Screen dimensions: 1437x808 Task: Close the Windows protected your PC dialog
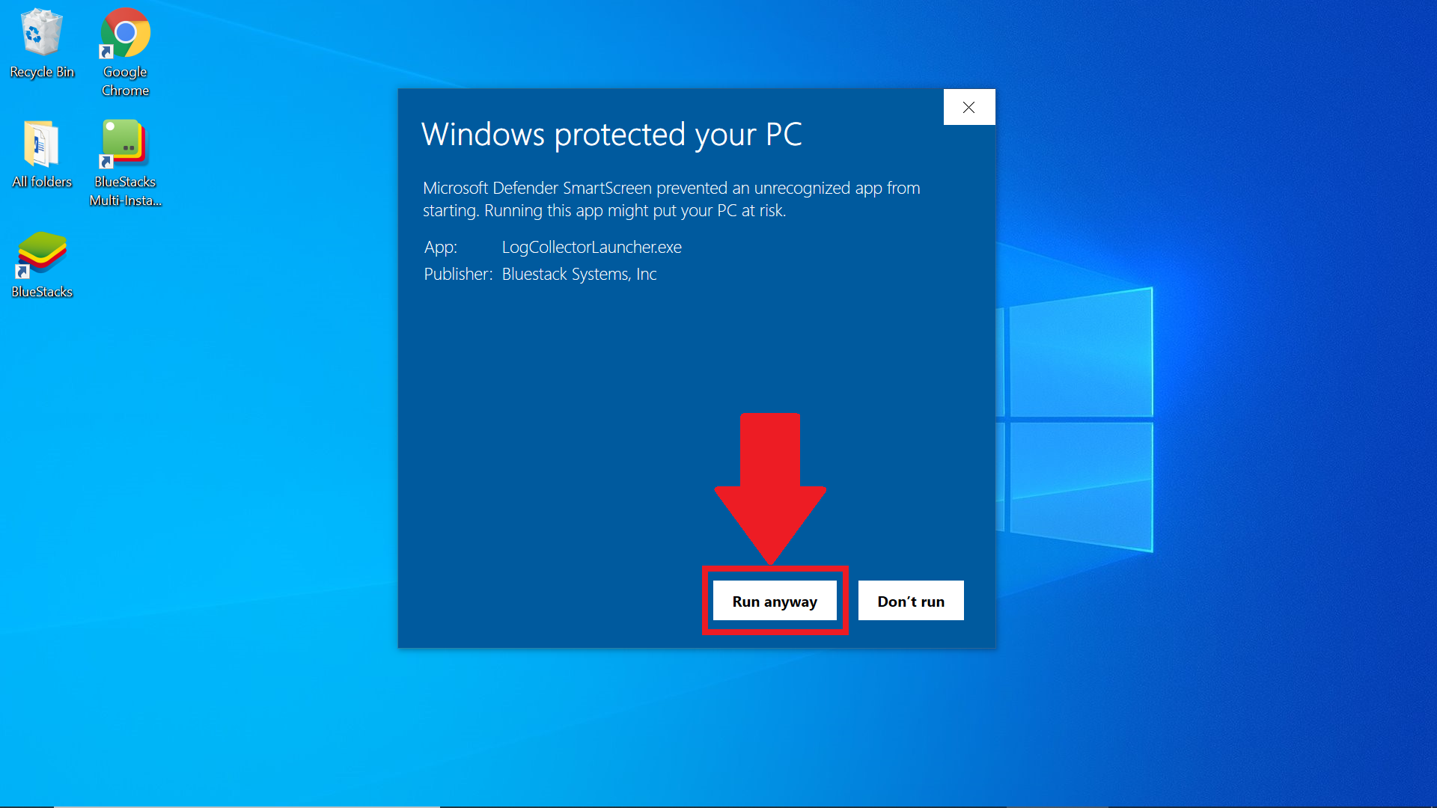pyautogui.click(x=969, y=108)
